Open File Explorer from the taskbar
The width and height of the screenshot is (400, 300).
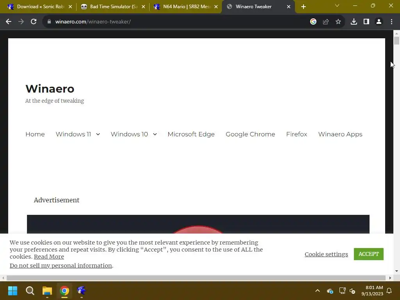(47, 291)
